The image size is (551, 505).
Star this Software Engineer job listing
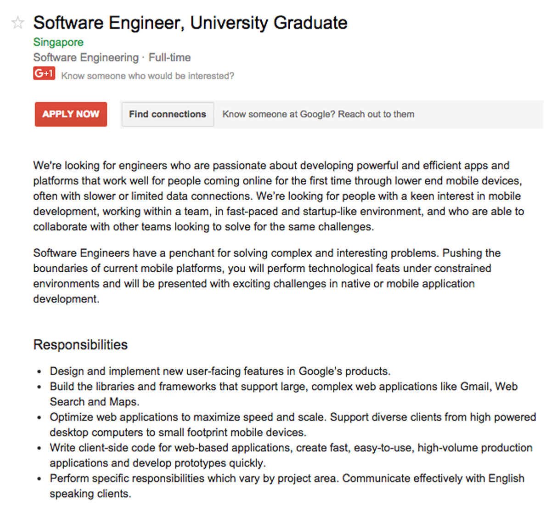(17, 22)
